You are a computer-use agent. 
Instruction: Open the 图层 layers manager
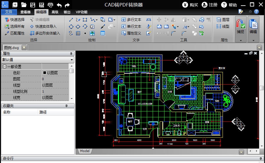click(x=223, y=20)
